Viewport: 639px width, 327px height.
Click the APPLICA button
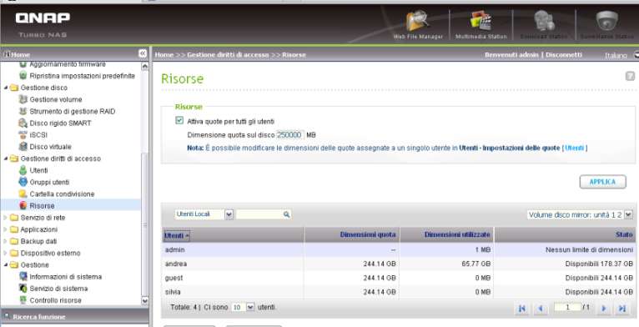(x=603, y=182)
